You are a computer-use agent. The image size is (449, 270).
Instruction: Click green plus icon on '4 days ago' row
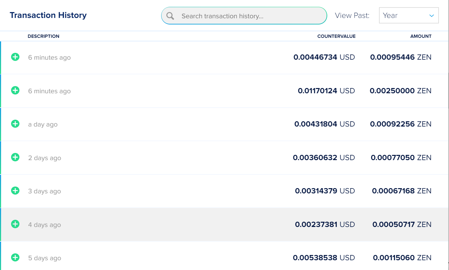click(15, 224)
